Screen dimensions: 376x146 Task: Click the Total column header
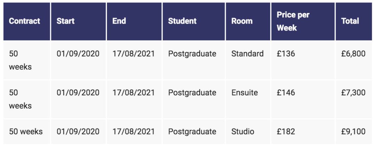point(350,21)
